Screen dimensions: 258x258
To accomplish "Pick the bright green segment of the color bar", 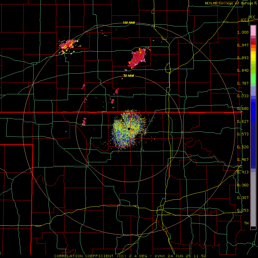I will tap(253, 78).
